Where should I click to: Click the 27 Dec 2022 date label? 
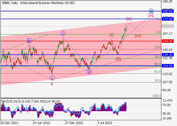point(74,123)
